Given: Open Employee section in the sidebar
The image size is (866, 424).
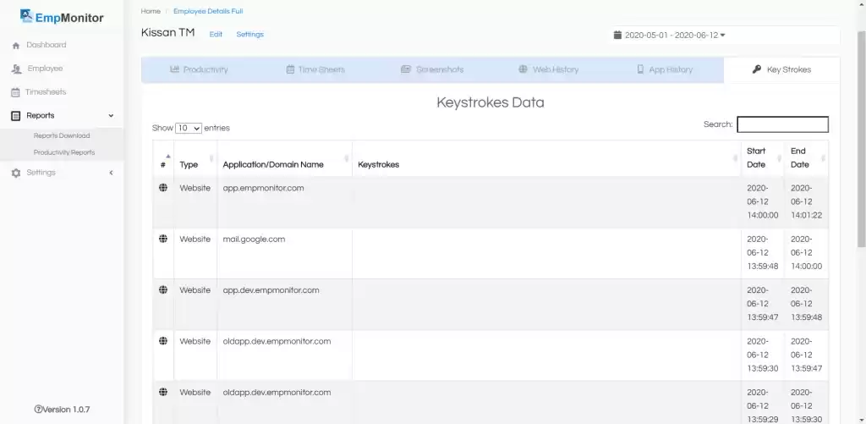Looking at the screenshot, I should (x=46, y=69).
